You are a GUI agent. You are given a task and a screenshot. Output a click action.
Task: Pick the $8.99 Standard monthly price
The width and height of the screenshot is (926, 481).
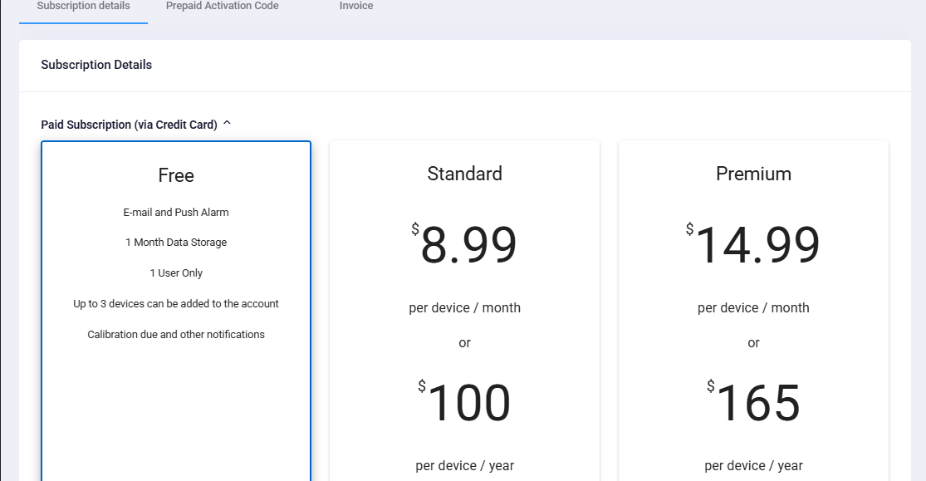464,244
